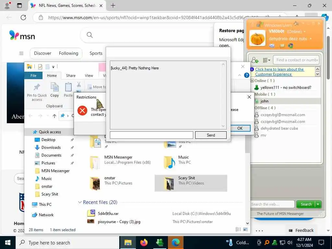
Task: Open dropdown arrow beside Messenger Search button
Action: click(x=318, y=204)
